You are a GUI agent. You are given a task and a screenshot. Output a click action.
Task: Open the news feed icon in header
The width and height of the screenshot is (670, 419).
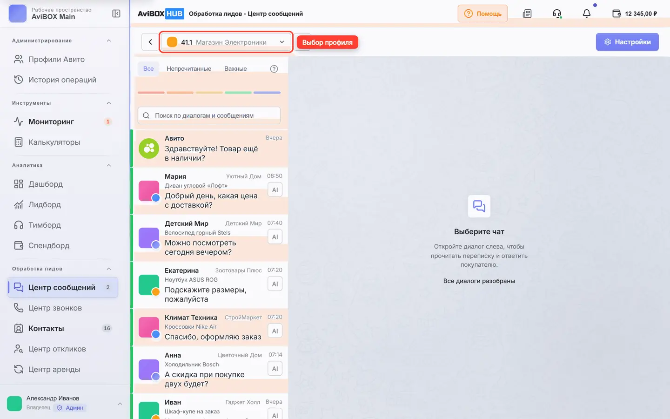(x=527, y=14)
